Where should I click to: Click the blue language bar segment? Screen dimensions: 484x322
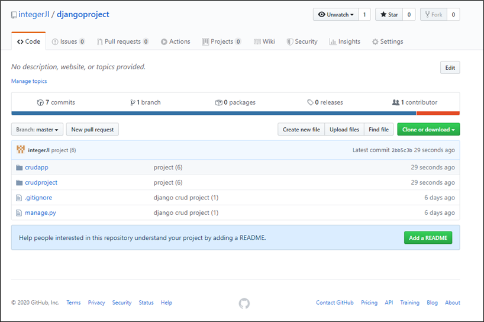click(214, 113)
